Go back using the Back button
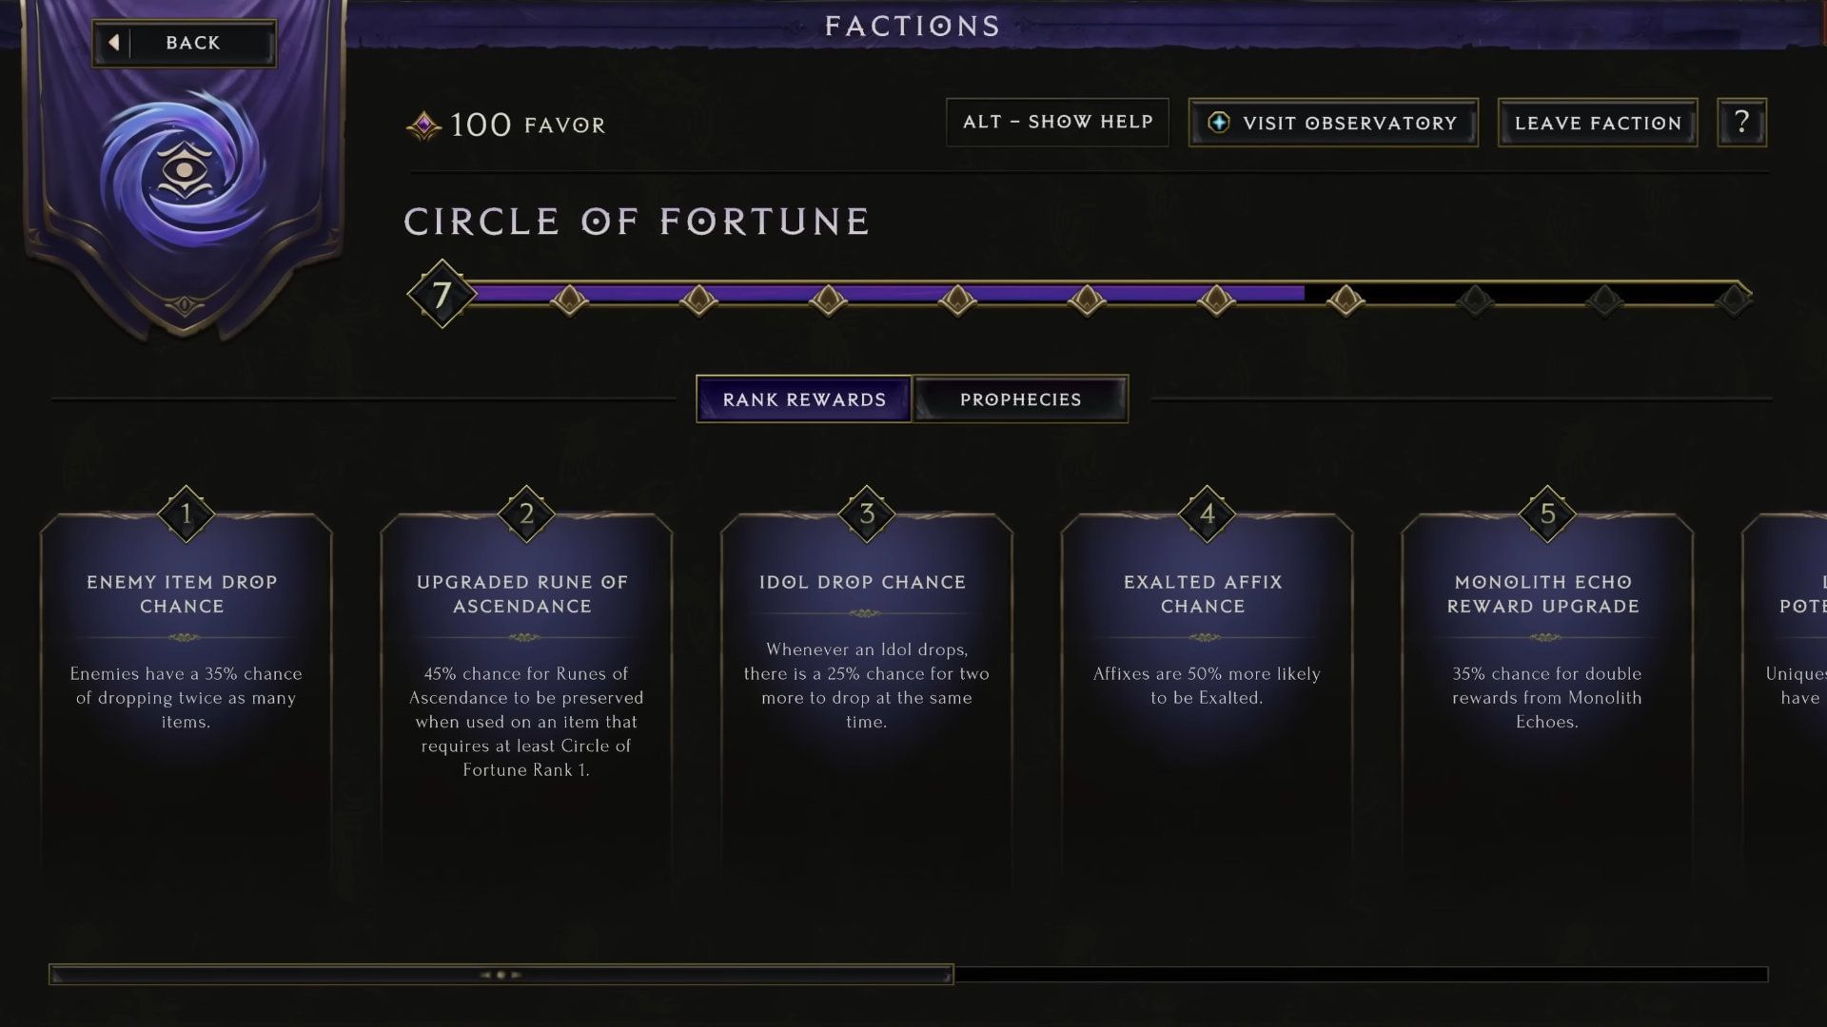 pyautogui.click(x=185, y=43)
